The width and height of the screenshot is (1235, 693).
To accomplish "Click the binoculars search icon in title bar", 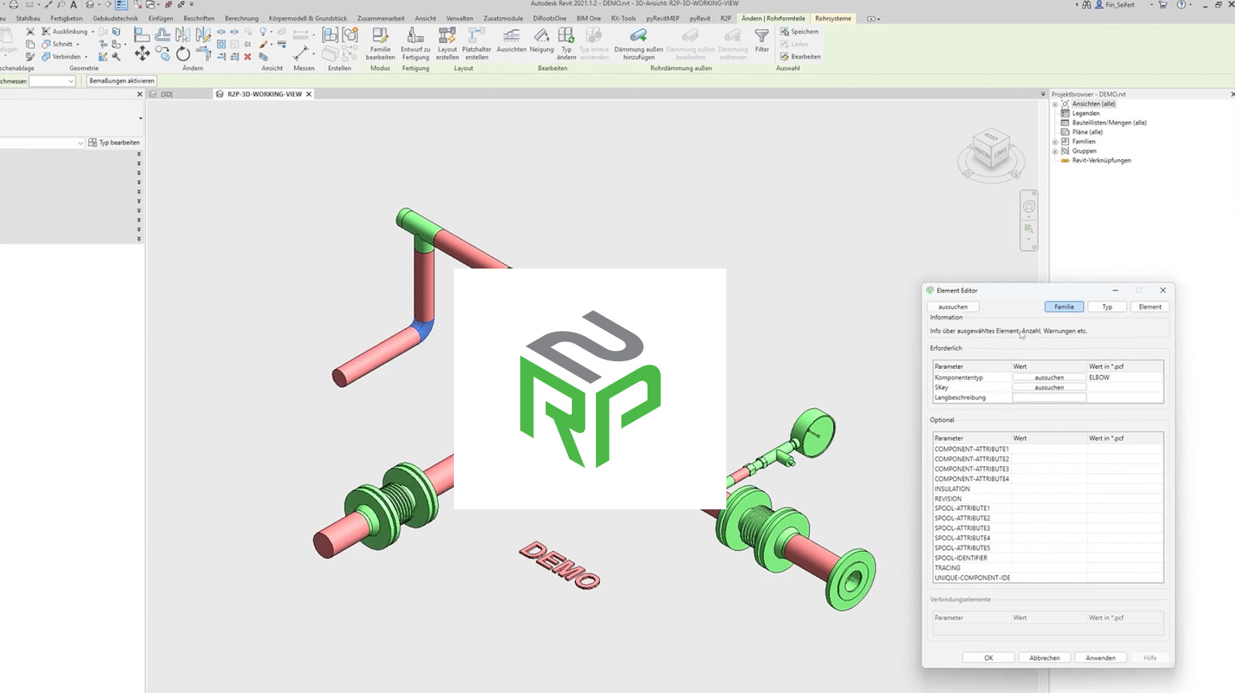I will 1087,5.
